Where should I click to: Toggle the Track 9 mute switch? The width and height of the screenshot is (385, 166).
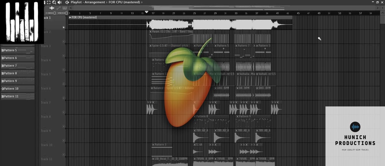tap(64, 141)
